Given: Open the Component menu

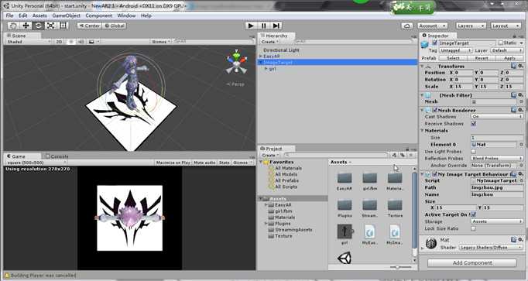Looking at the screenshot, I should [x=98, y=15].
